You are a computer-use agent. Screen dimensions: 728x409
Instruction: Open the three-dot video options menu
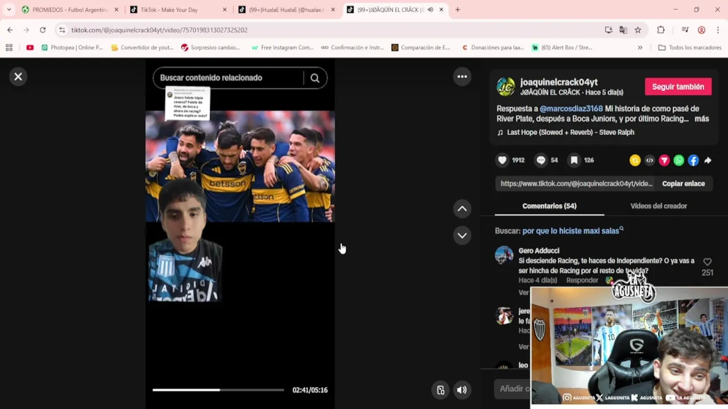(x=462, y=77)
